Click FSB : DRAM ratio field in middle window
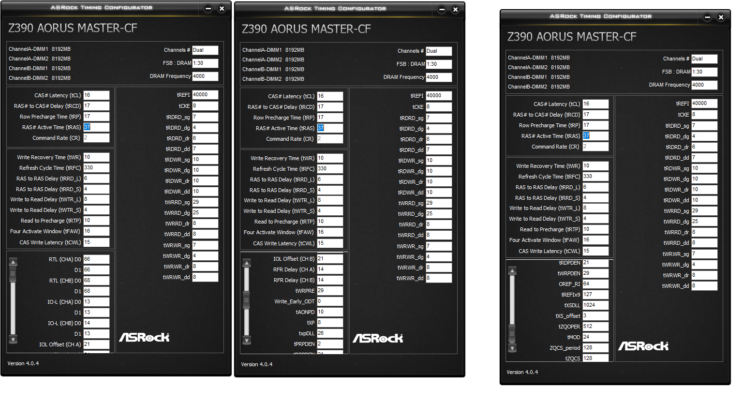This screenshot has height=418, width=743. click(439, 64)
